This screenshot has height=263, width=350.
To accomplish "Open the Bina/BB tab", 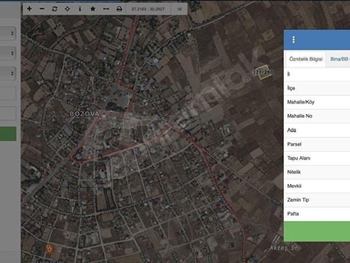I will [339, 59].
